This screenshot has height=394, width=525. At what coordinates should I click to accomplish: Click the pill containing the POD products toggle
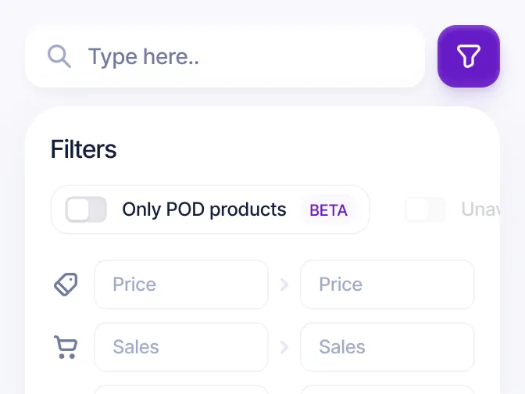(210, 210)
